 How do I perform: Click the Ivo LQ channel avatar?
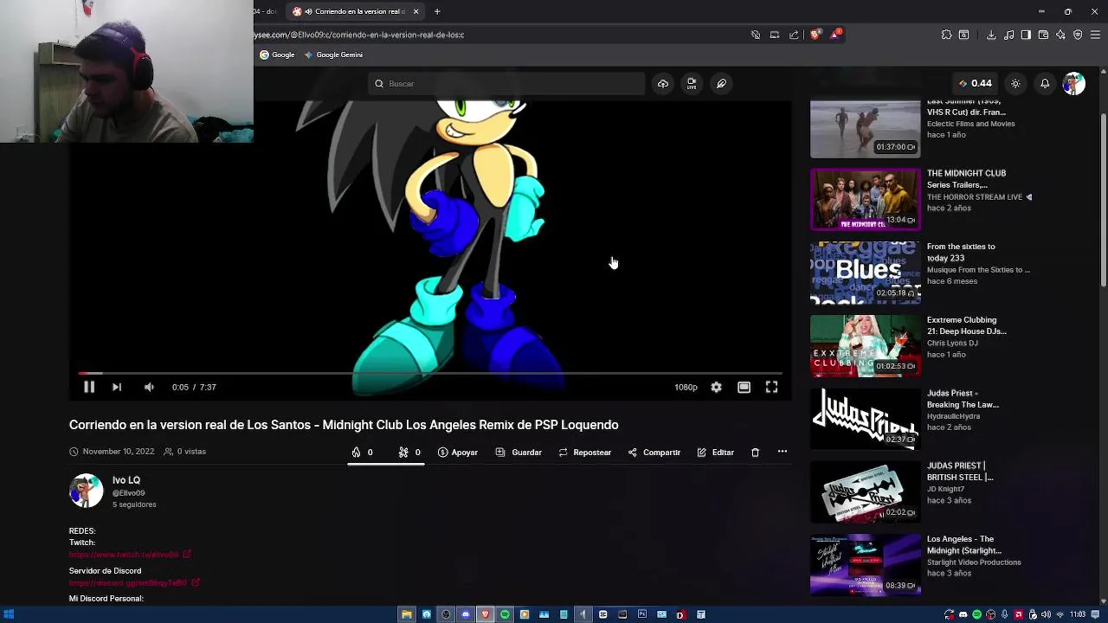pos(86,491)
